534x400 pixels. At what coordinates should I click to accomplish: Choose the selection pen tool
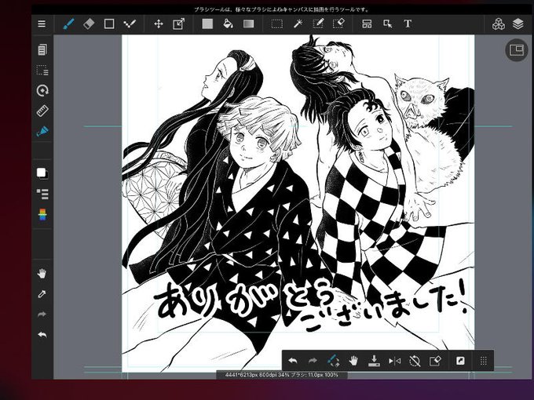click(x=318, y=24)
